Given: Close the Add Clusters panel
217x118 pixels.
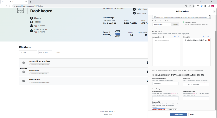Looking at the screenshot, I should [x=214, y=11].
